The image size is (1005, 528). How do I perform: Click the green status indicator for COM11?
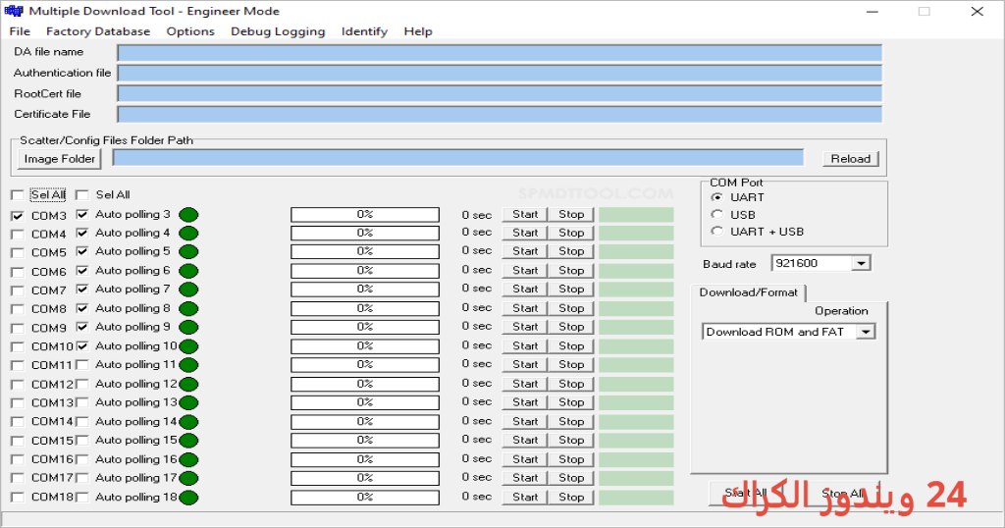[188, 365]
